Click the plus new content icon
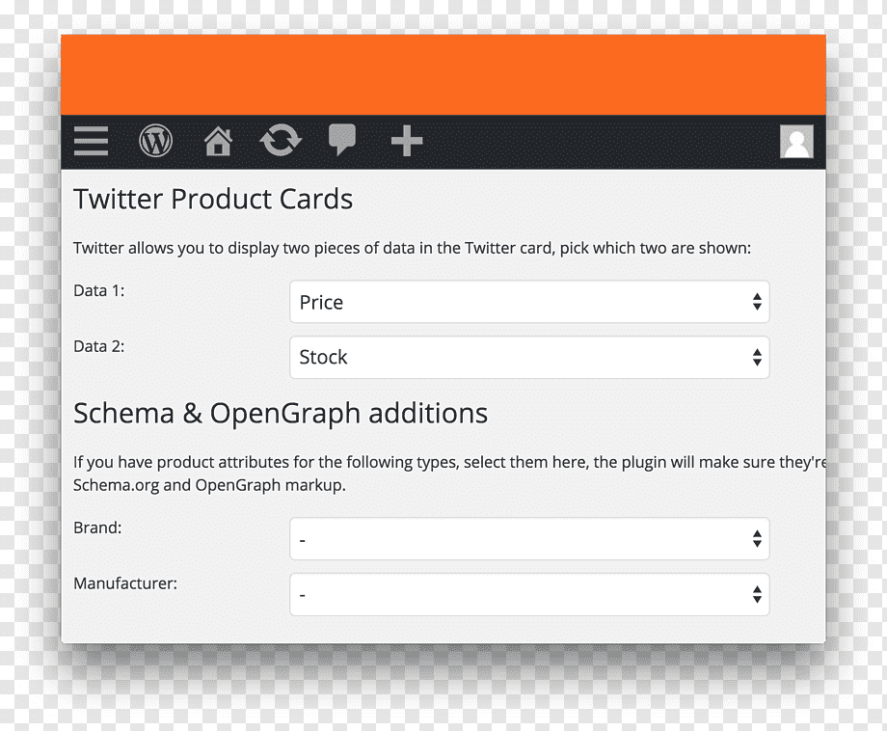 tap(407, 141)
